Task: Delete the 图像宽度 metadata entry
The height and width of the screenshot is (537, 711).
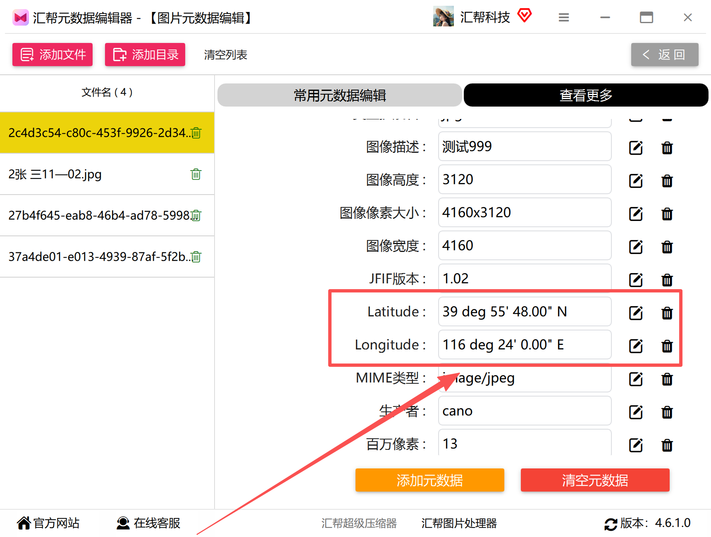Action: (667, 247)
